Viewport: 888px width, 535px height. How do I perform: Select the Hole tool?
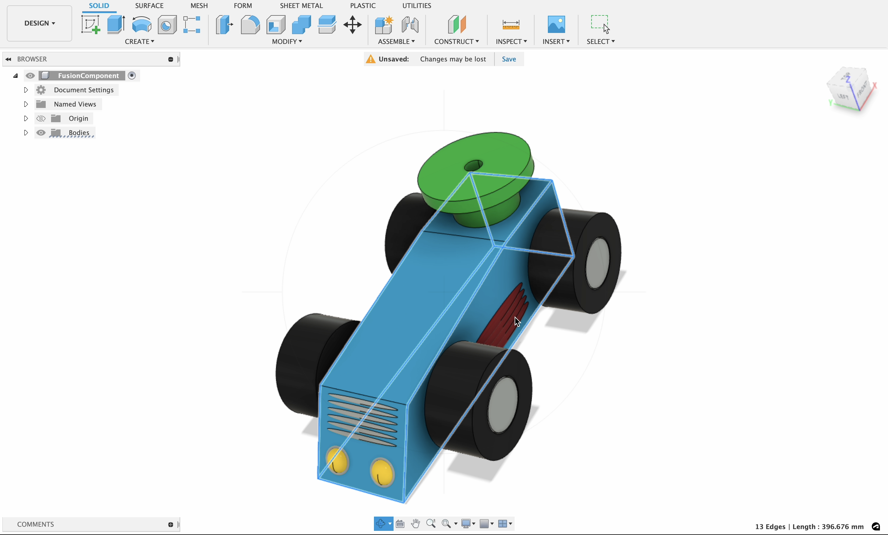(x=167, y=25)
